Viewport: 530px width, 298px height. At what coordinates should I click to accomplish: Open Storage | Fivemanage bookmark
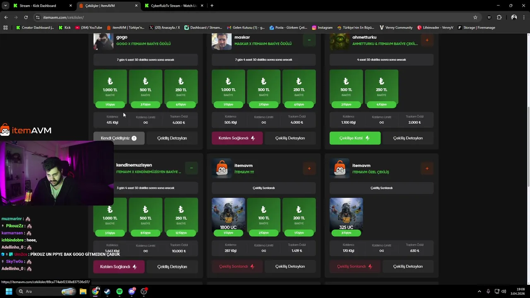click(476, 28)
